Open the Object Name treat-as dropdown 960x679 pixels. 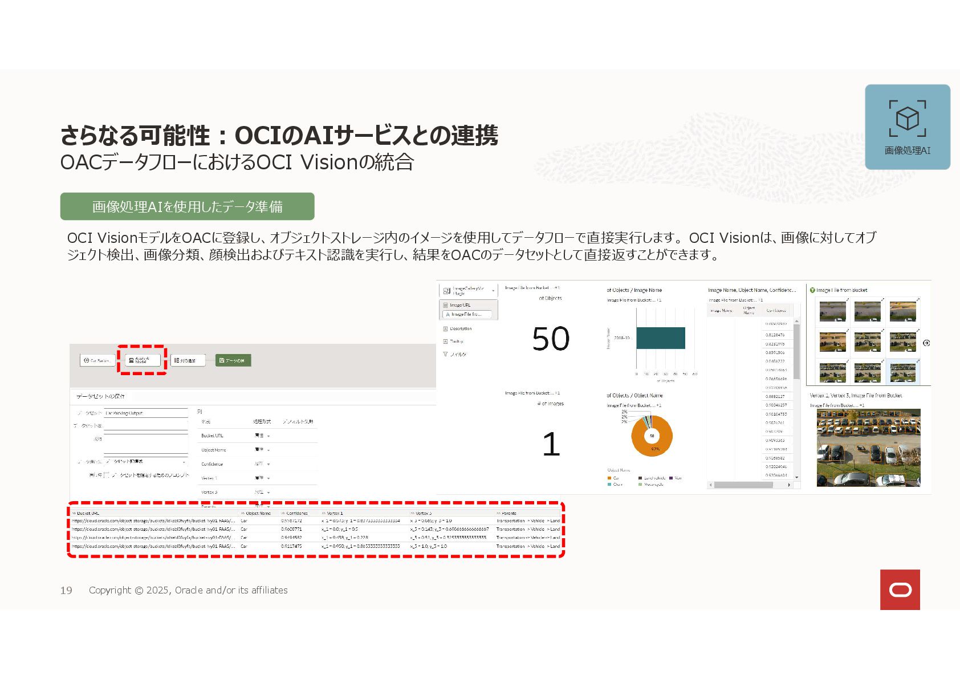tap(262, 450)
